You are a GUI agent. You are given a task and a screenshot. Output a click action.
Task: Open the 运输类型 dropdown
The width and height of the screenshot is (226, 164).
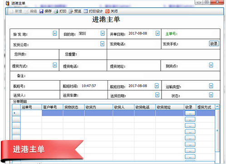pyautogui.click(x=211, y=86)
